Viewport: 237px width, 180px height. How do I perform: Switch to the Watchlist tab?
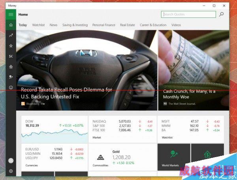coord(38,25)
